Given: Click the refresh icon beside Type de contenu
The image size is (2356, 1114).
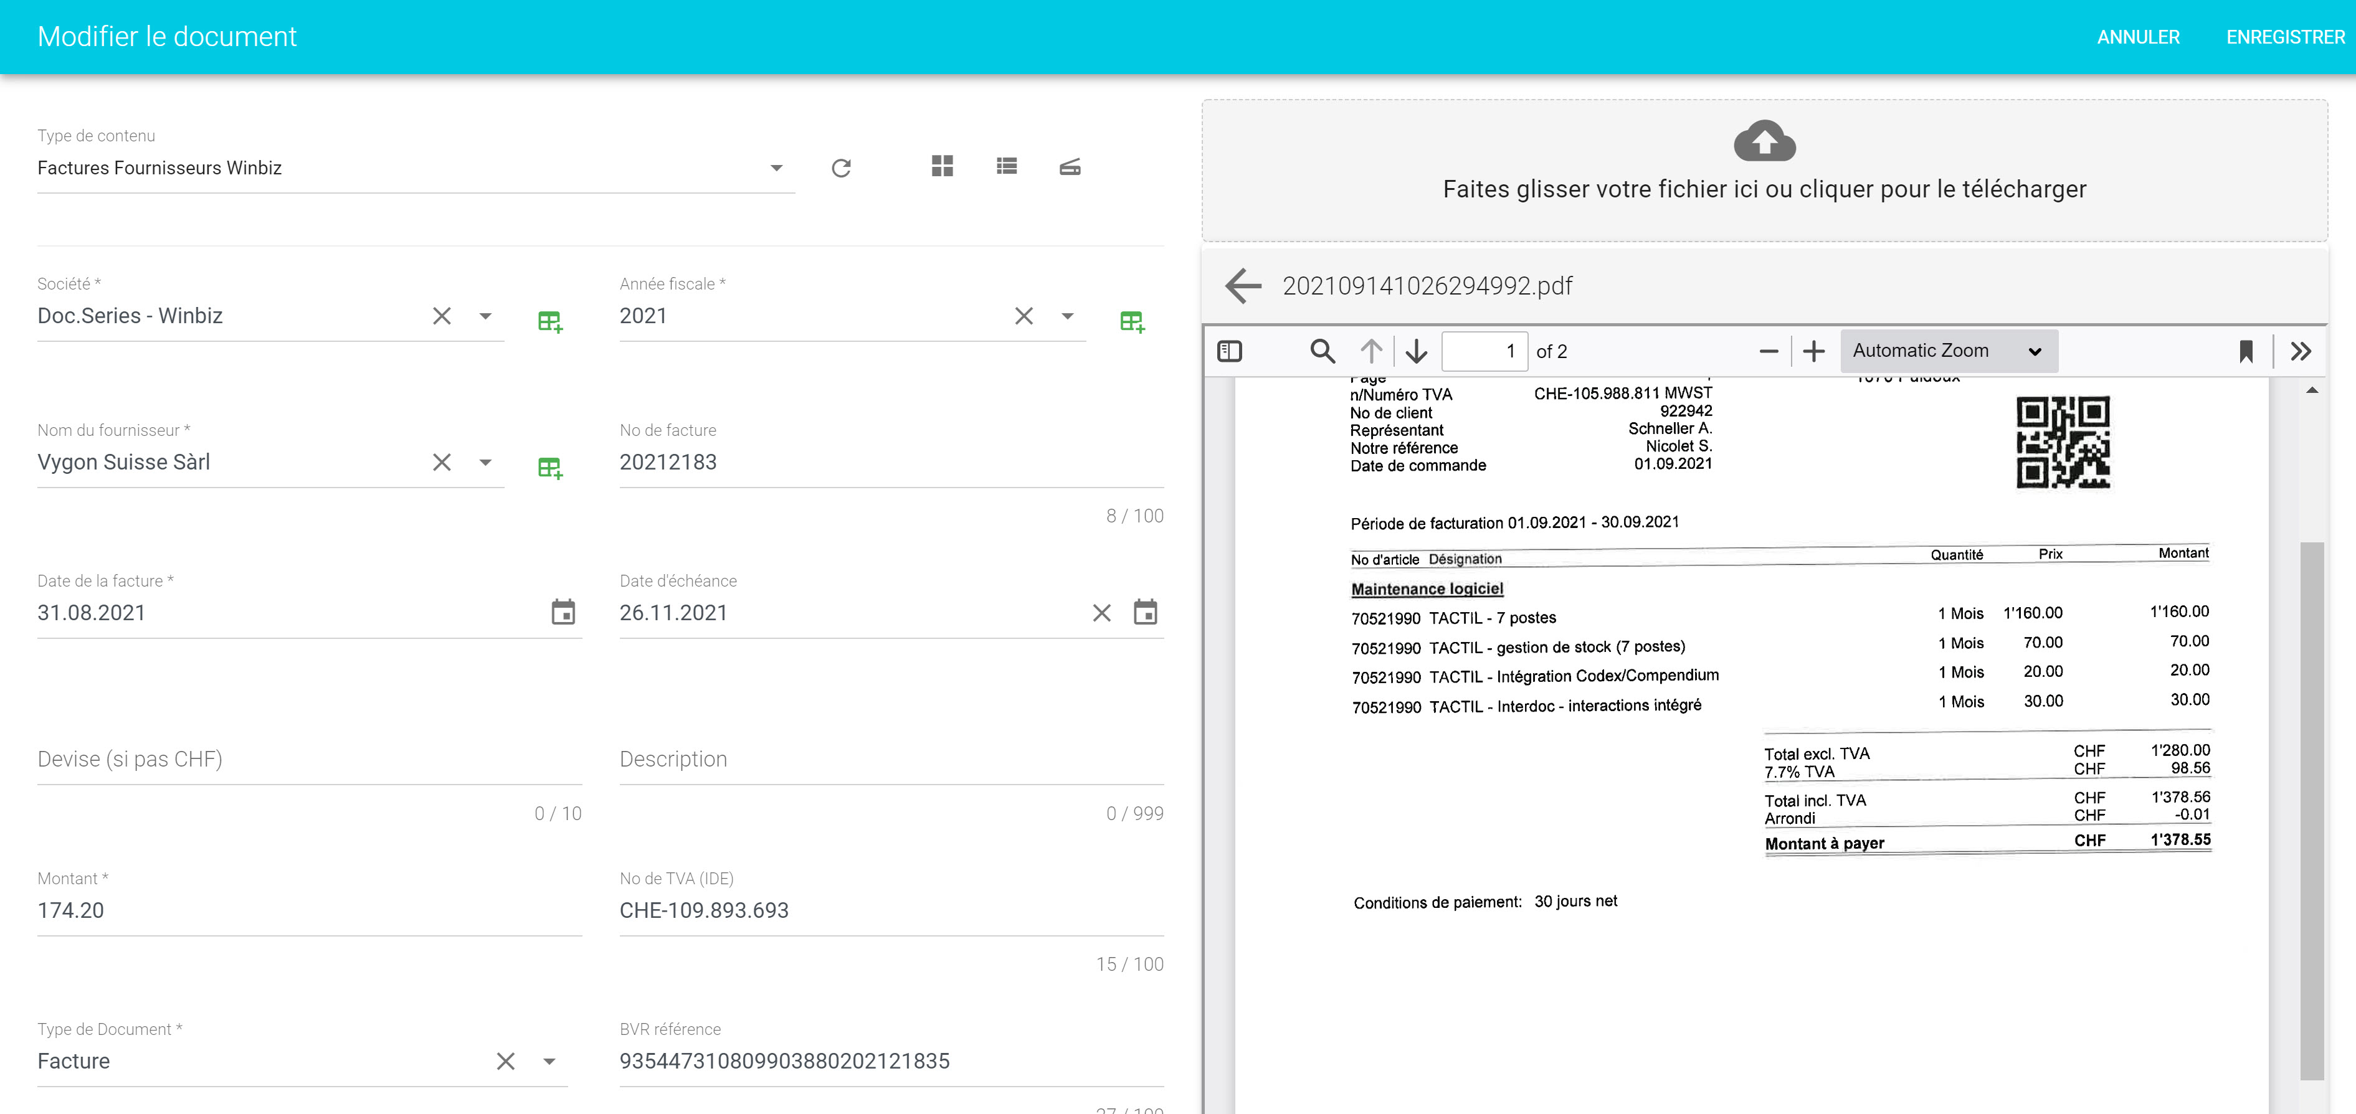Looking at the screenshot, I should tap(840, 168).
